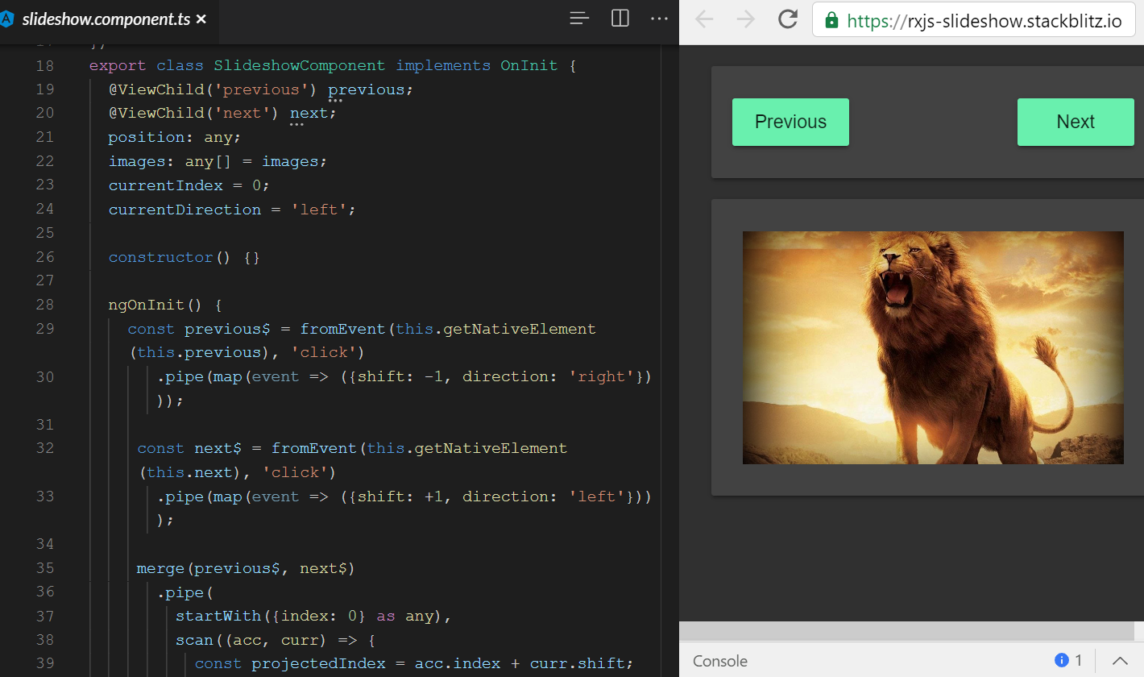This screenshot has height=677, width=1144.
Task: Click the green padlock secure icon
Action: tap(831, 21)
